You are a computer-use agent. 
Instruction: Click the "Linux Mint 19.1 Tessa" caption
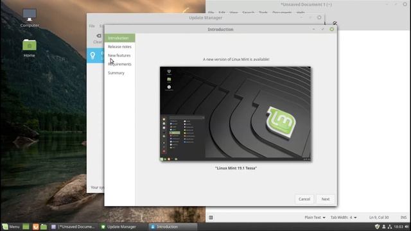pos(236,168)
